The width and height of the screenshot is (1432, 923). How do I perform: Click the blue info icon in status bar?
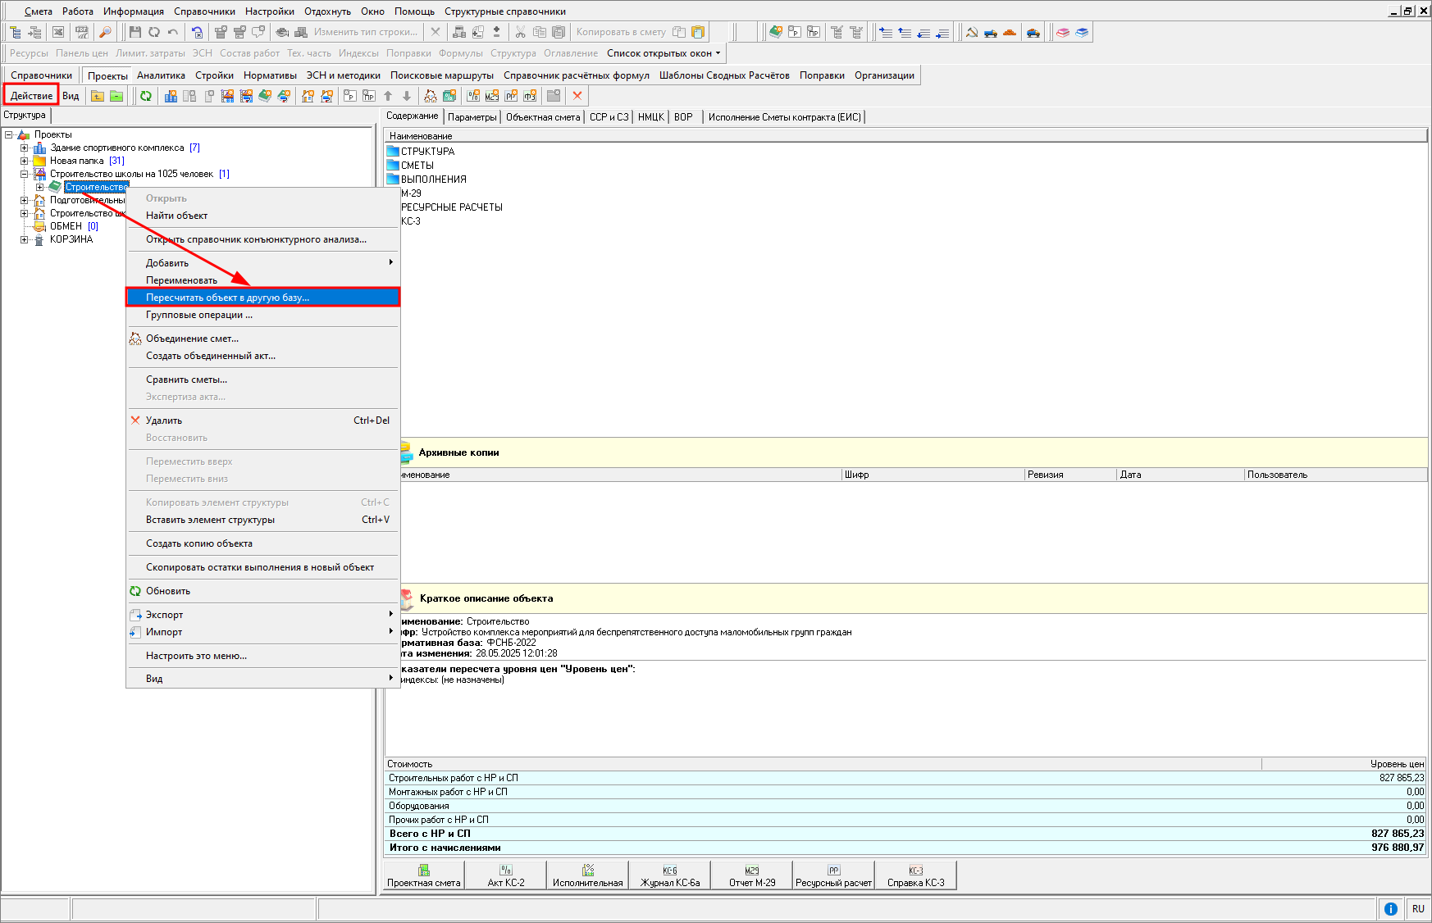click(x=1391, y=908)
